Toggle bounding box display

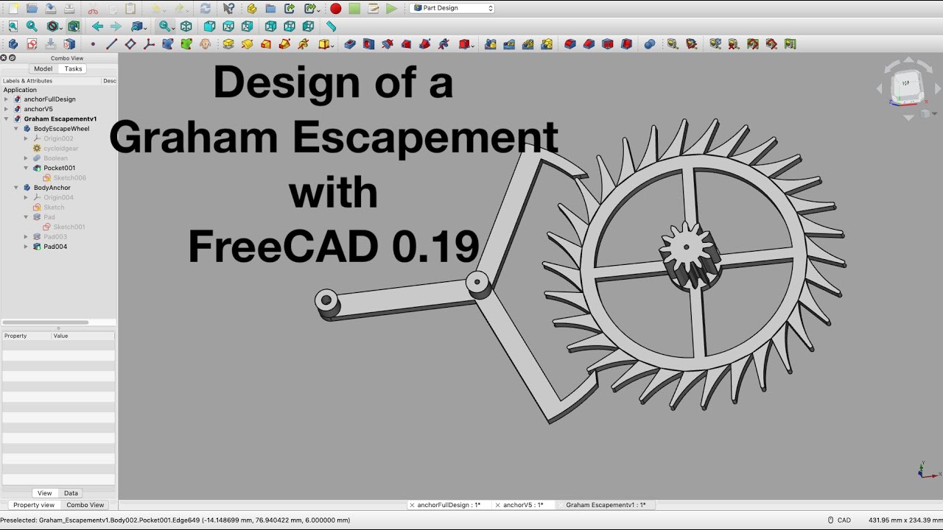(74, 26)
